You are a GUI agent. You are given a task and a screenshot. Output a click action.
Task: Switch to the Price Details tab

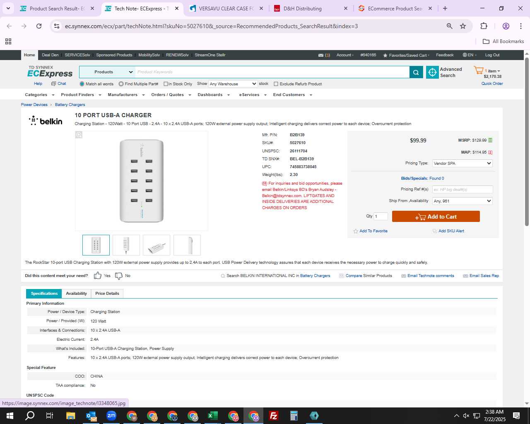[107, 294]
